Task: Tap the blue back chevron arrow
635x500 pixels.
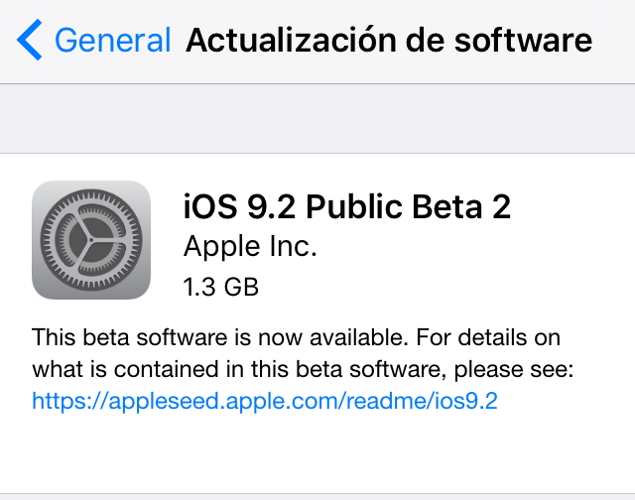Action: click(29, 40)
